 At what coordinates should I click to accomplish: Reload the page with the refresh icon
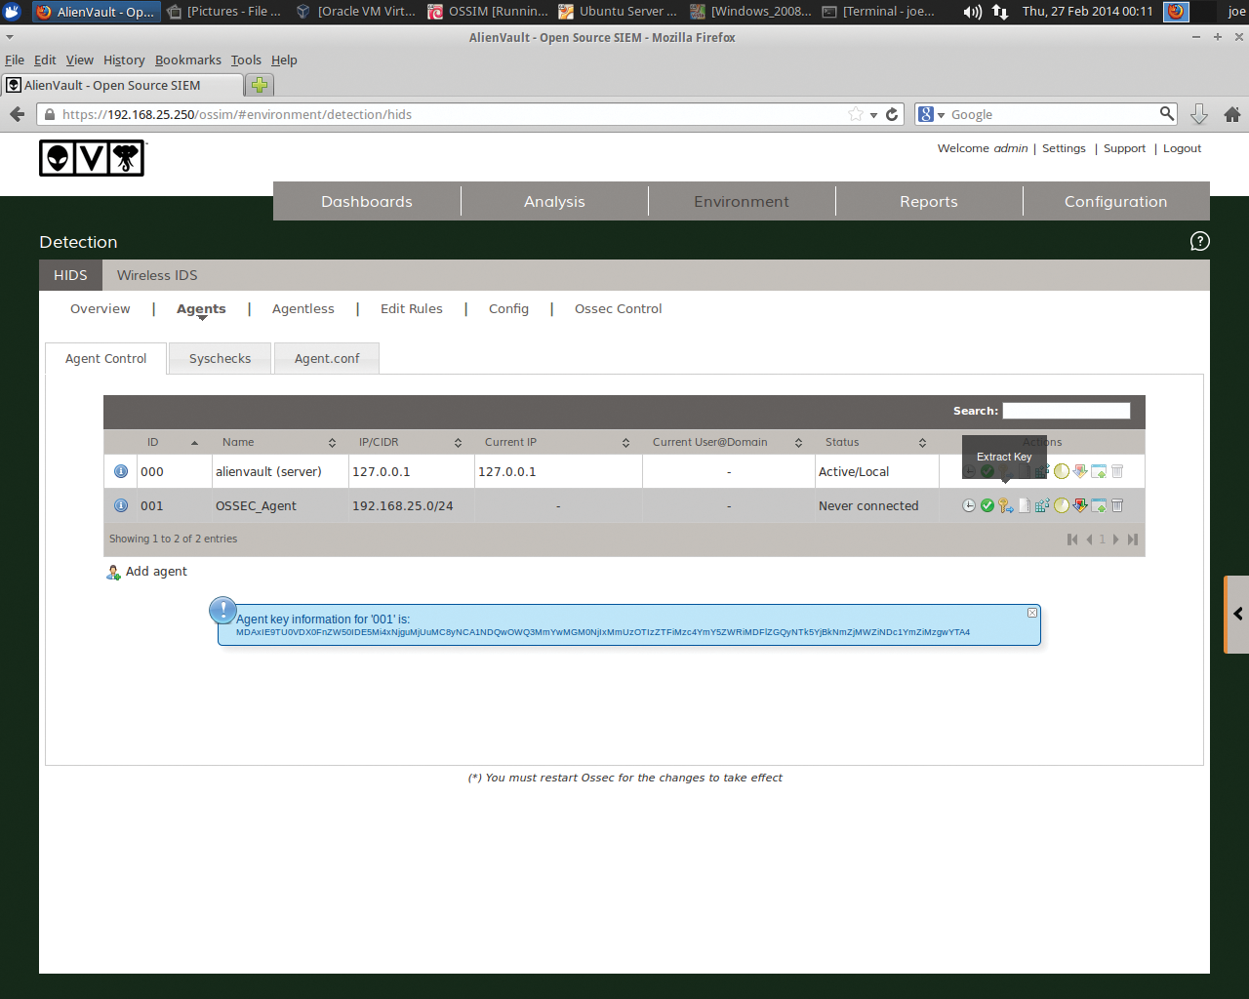[892, 114]
